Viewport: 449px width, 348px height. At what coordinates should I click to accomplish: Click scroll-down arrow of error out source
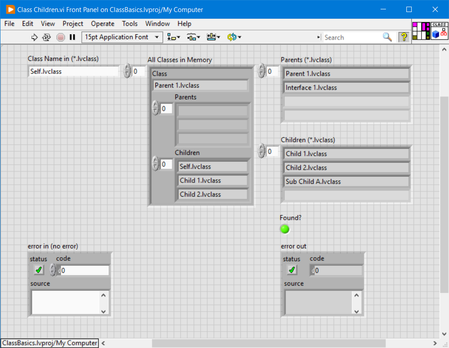(x=357, y=311)
